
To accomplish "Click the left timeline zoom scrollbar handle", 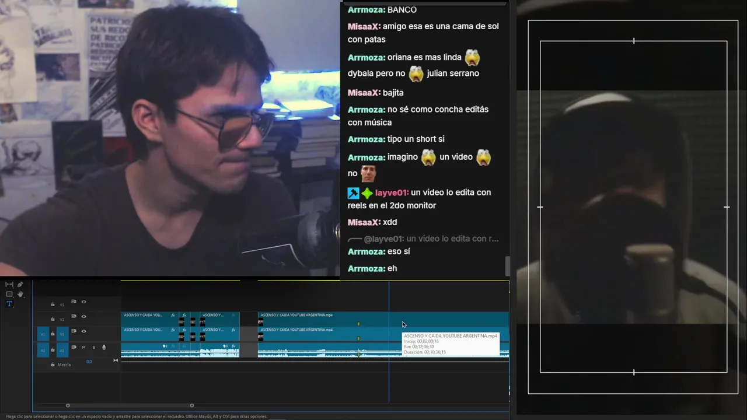I will coord(68,405).
